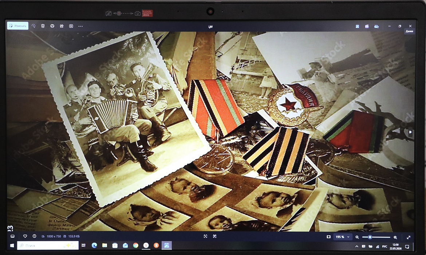Image resolution: width=426 pixels, height=255 pixels.
Task: Mark the photo as favorite with the heart
Action: [25, 236]
